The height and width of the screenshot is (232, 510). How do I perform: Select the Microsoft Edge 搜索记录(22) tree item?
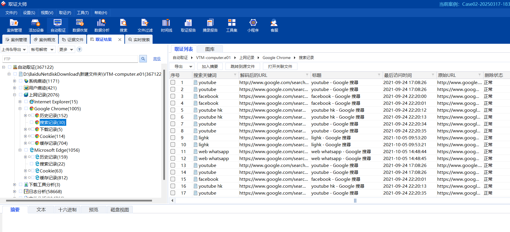click(x=52, y=164)
